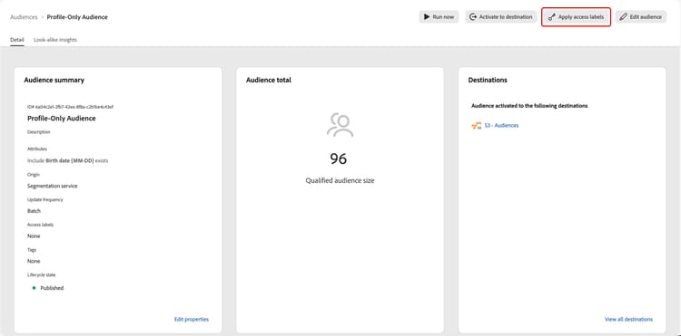Click the Audience total heading
Viewport: 681px width, 336px height.
click(269, 80)
